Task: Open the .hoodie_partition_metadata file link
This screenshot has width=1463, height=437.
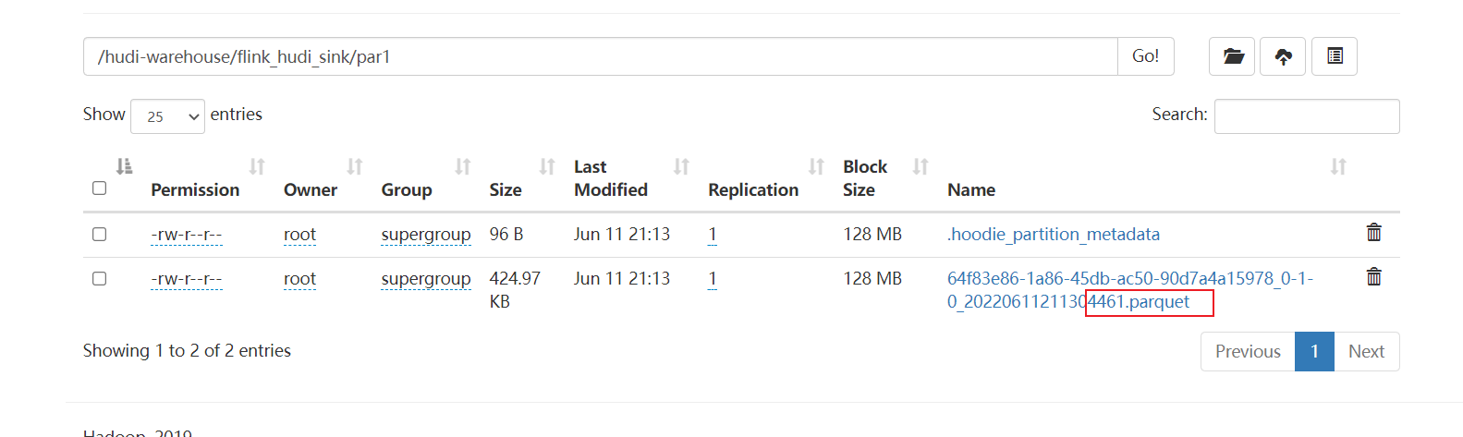Action: coord(1054,234)
